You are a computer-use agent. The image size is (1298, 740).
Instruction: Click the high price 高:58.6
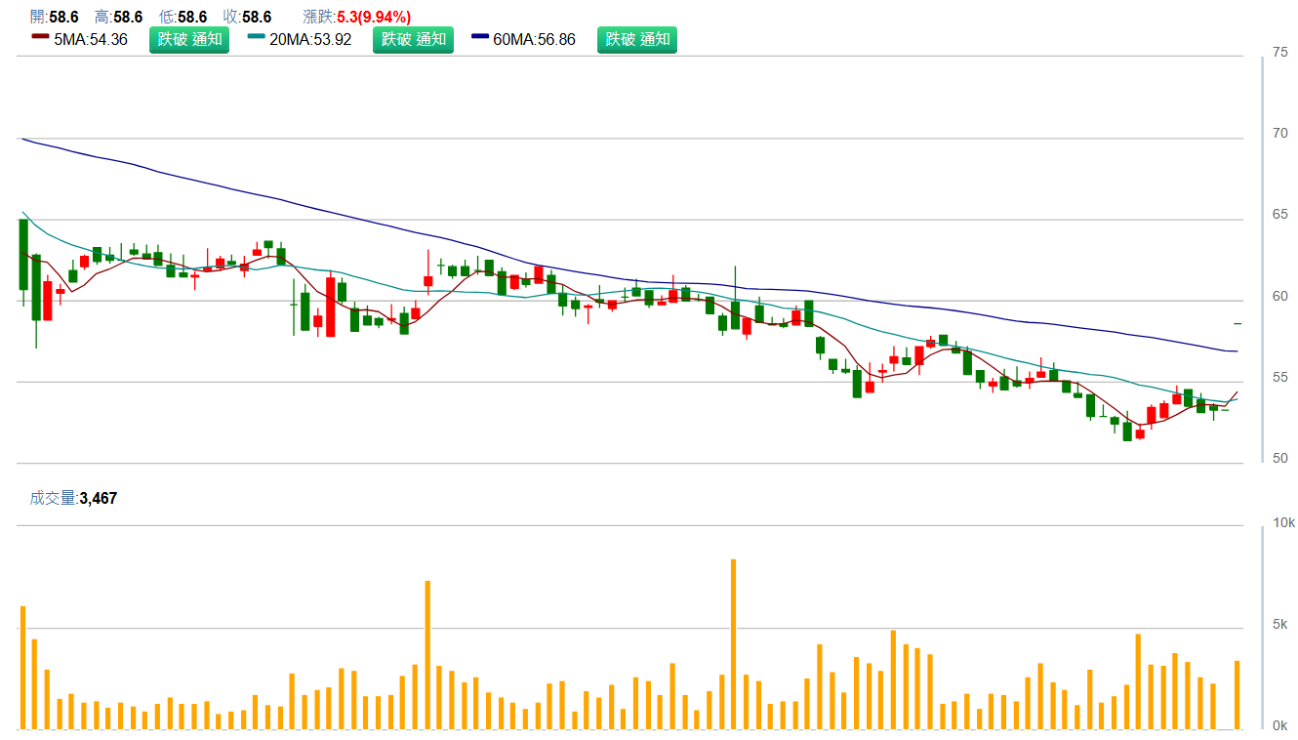(118, 17)
